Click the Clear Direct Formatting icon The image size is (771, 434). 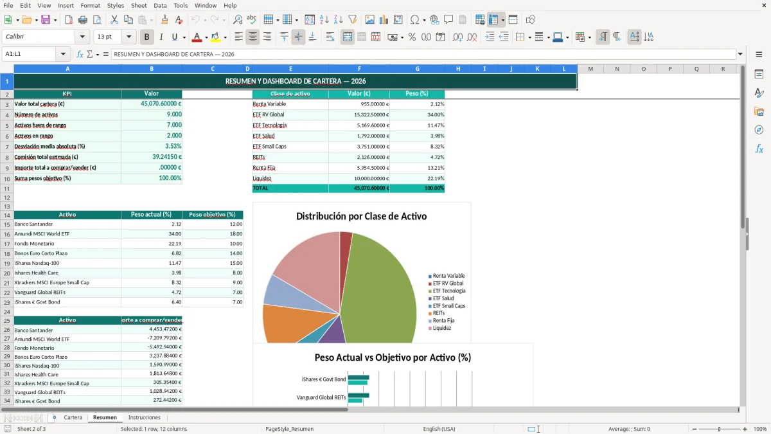(179, 20)
